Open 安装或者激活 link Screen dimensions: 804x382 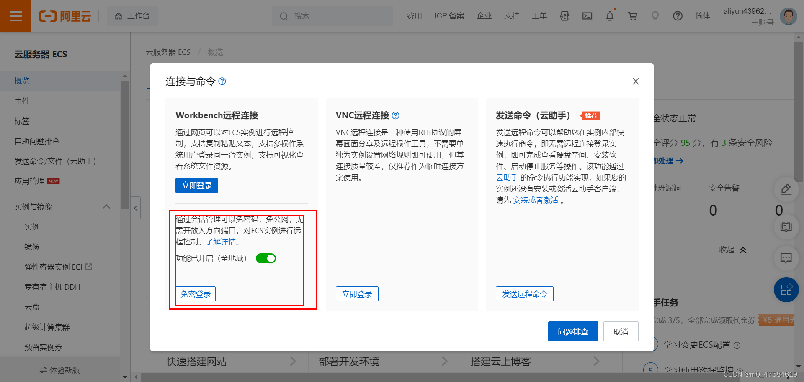click(x=536, y=200)
